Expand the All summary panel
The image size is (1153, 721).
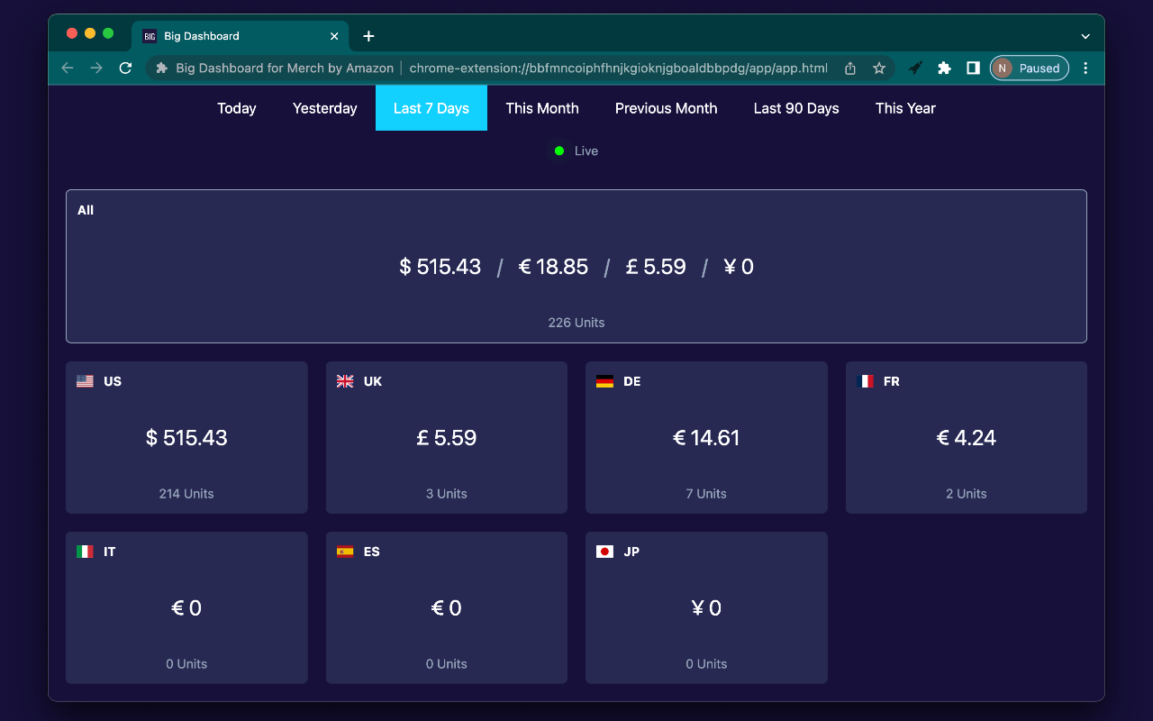[x=576, y=266]
